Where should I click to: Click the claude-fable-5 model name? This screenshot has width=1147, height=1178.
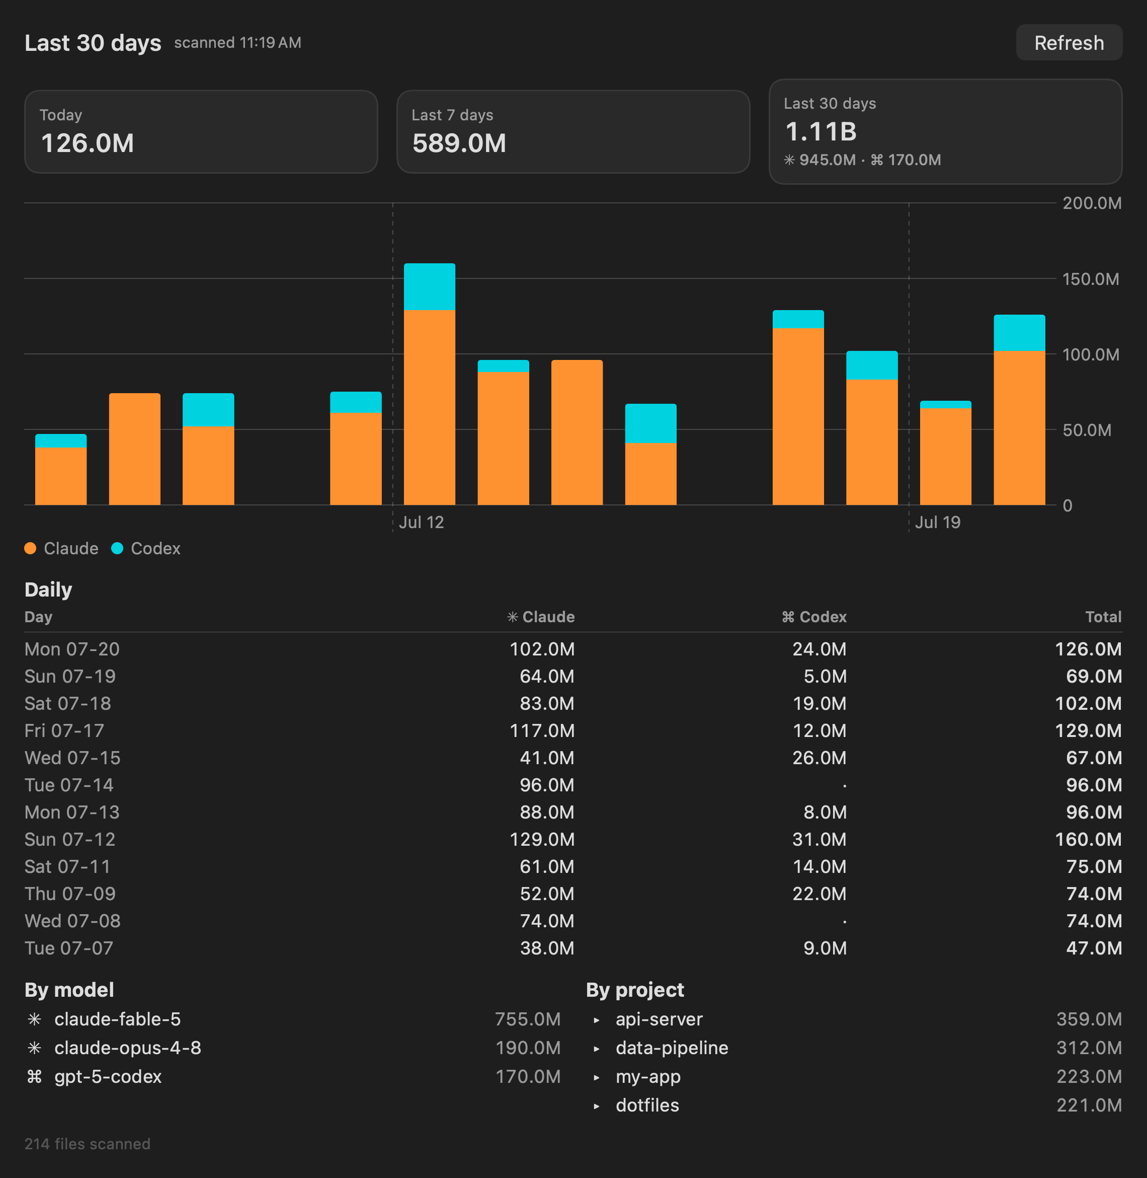pos(118,1019)
